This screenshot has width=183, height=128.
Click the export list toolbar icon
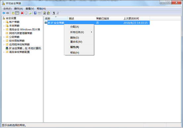click(30, 13)
